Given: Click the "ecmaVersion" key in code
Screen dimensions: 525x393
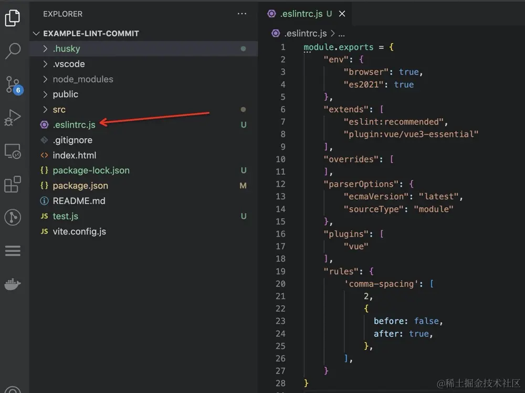Looking at the screenshot, I should tap(376, 196).
